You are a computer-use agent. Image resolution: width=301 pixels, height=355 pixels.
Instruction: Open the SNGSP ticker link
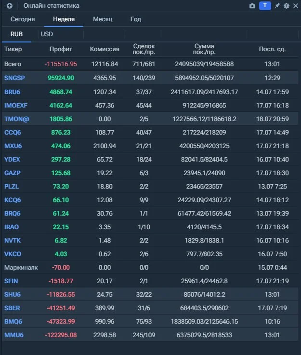click(14, 78)
